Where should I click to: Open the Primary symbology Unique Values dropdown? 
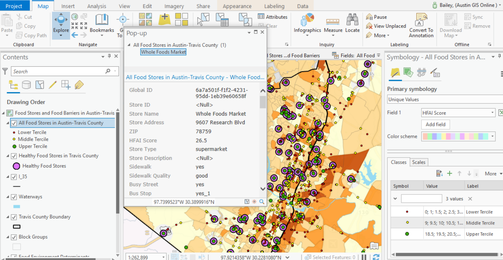pyautogui.click(x=445, y=99)
